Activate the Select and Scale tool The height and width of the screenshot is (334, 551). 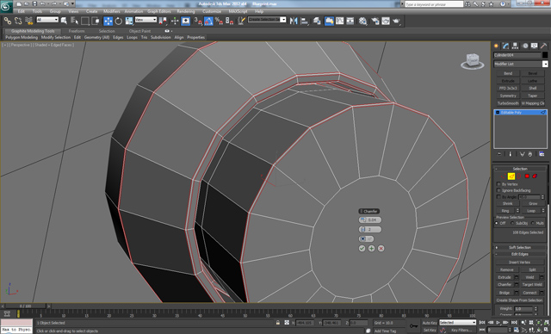[x=129, y=21]
